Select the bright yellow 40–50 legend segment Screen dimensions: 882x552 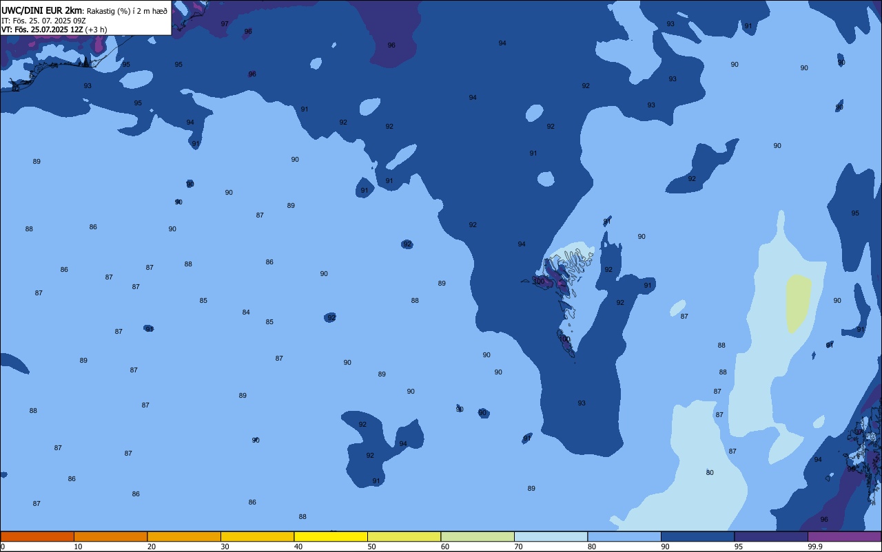[x=331, y=536]
